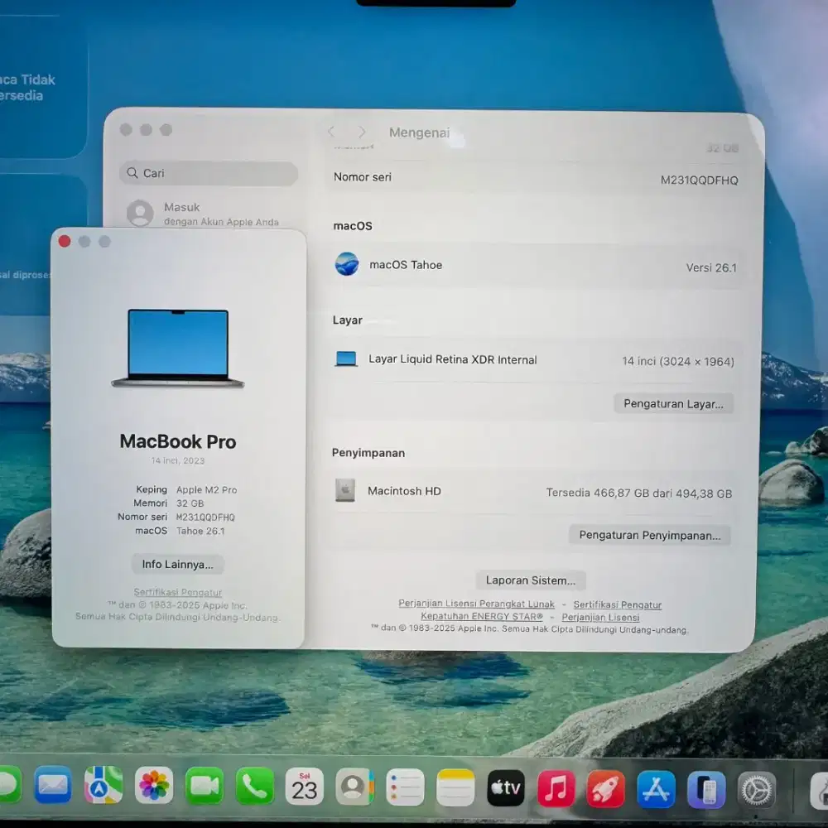Viewport: 828px width, 828px height.
Task: Click the Nomor seri label in Settings
Action: [363, 177]
